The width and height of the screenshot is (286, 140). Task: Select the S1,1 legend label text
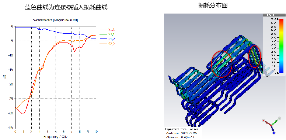112,29
